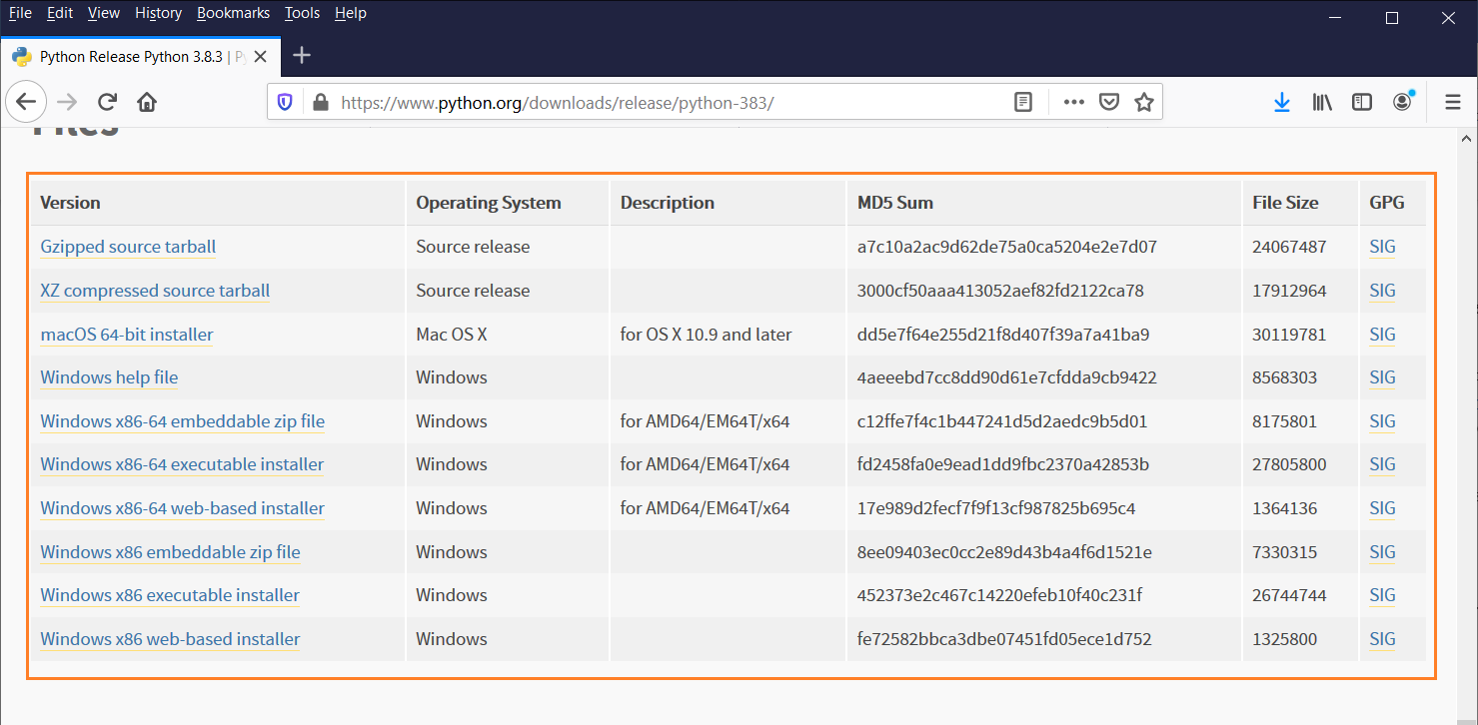
Task: Click file size 24067487
Action: click(1289, 247)
